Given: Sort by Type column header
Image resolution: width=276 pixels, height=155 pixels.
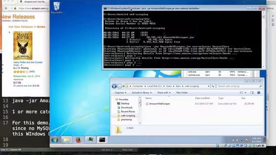Looking at the screenshot, I should coord(221,98).
